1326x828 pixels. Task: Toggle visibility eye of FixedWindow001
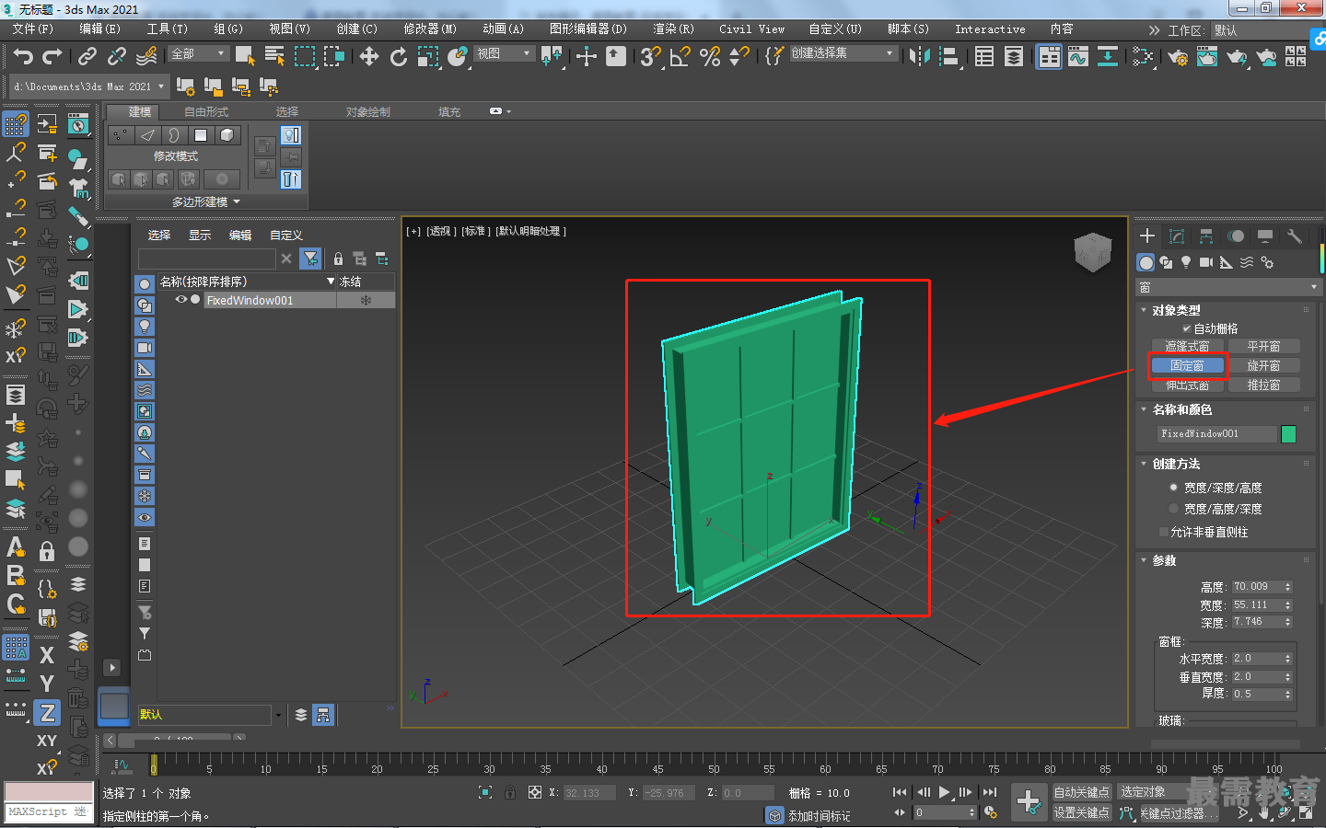pos(181,300)
